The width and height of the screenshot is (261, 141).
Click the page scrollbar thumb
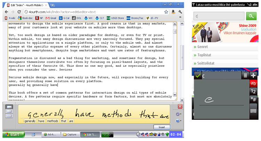tap(182, 57)
